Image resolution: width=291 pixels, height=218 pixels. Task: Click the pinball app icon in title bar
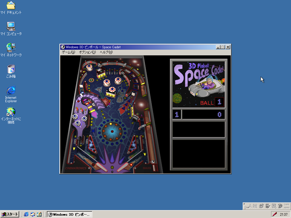coord(63,47)
